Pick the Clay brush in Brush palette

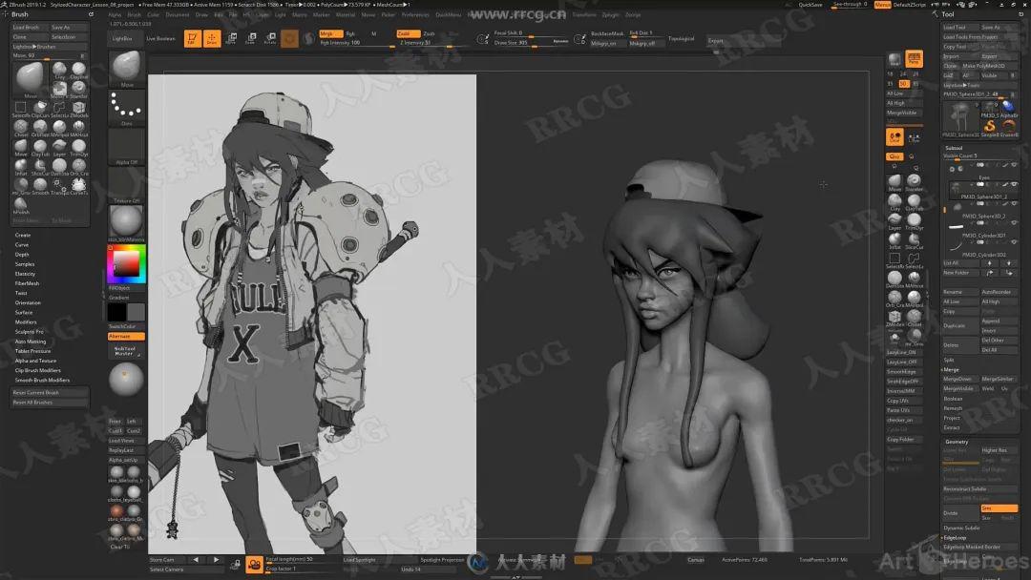click(x=60, y=70)
